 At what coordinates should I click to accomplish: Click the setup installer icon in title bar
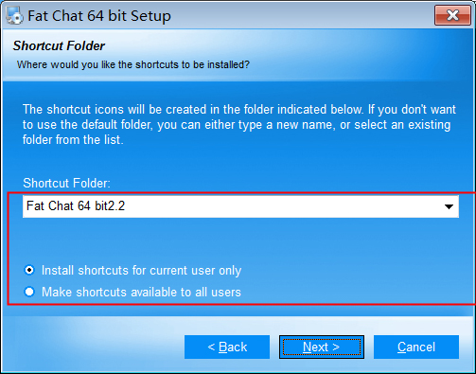pos(14,15)
